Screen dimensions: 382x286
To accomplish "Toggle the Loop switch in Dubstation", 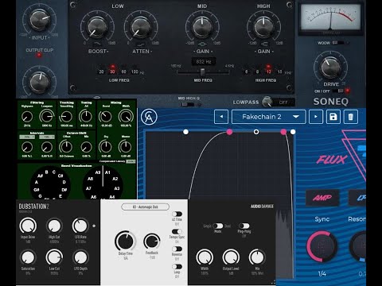I will tap(177, 266).
